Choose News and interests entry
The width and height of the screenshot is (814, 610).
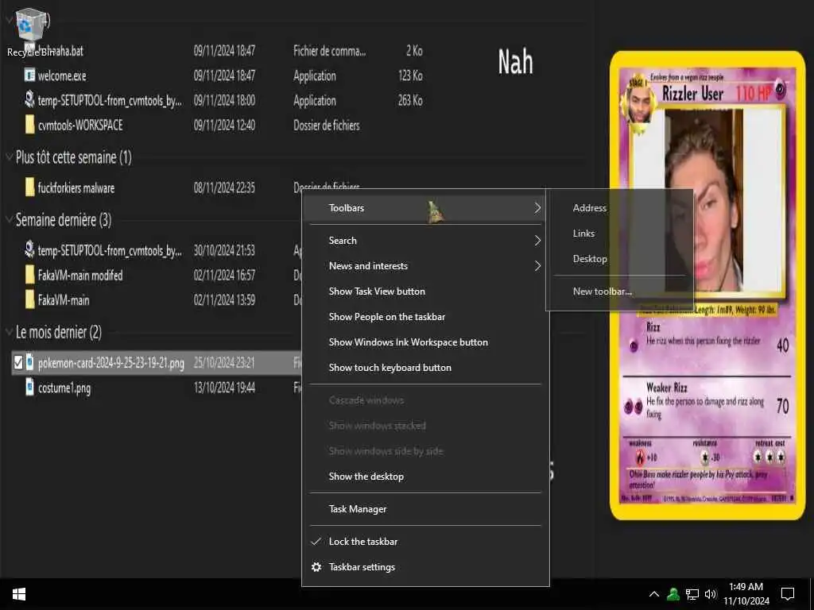click(425, 265)
